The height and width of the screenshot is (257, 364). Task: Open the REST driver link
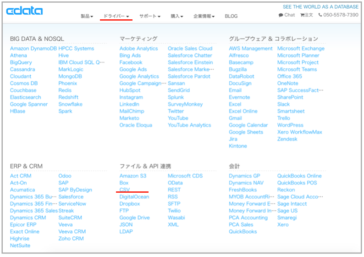click(174, 190)
